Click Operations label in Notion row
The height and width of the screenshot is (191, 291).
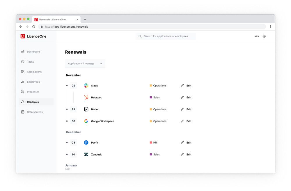[160, 109]
